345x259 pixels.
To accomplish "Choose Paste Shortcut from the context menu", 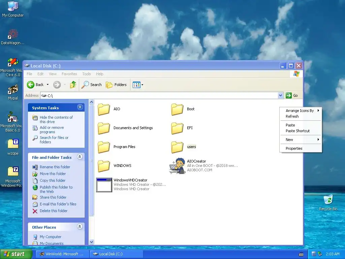I will 301,131.
